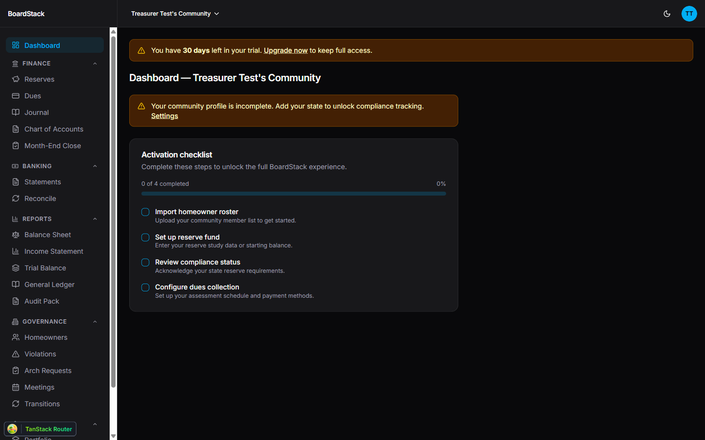Toggle dark mode with the moon icon
Screen dimensions: 705x440
[667, 14]
